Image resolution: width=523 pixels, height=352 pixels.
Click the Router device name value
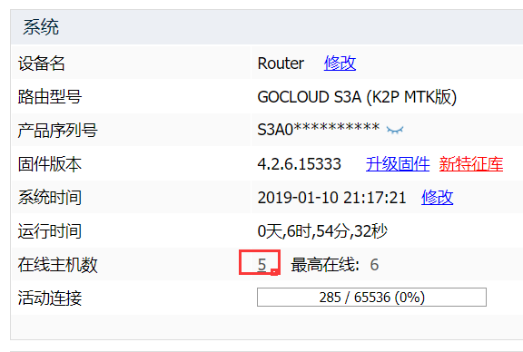281,64
